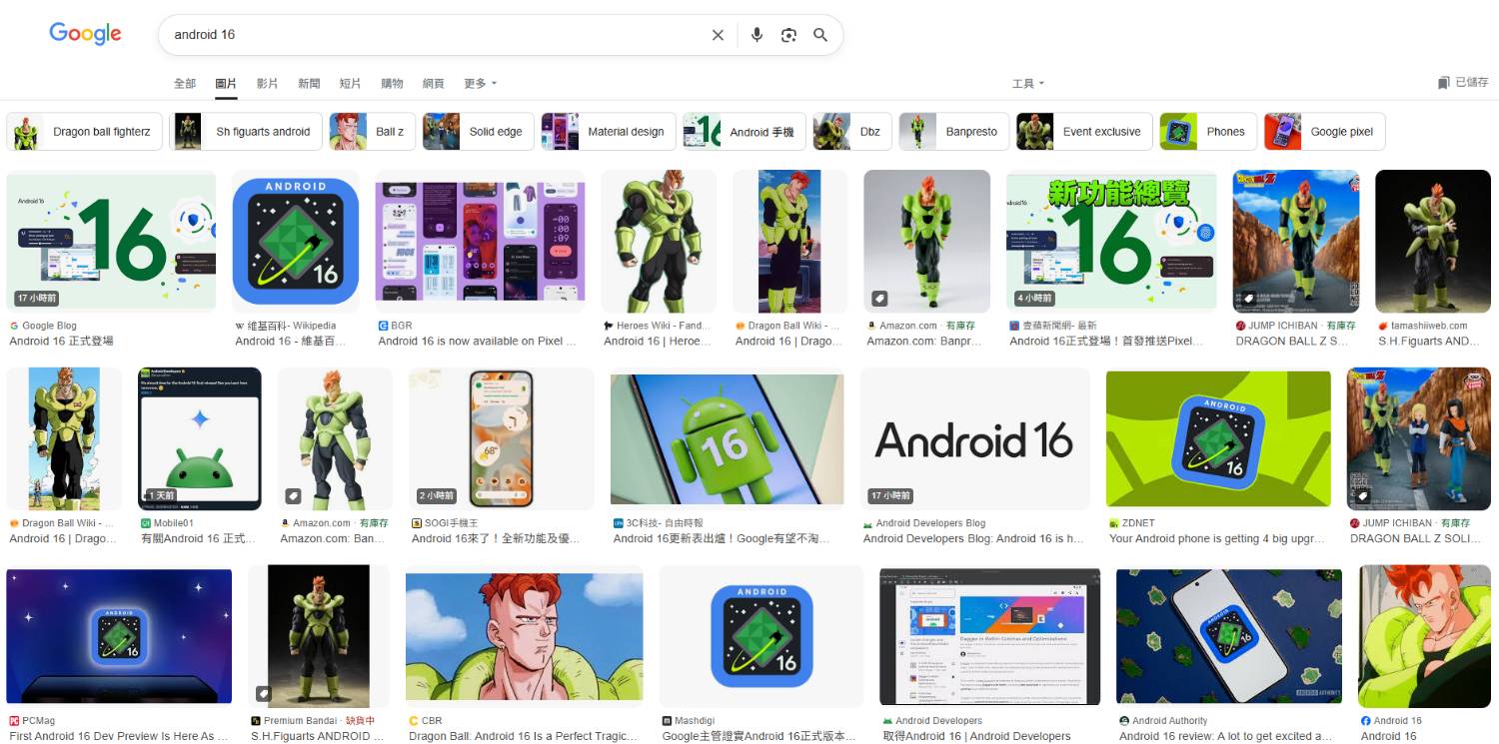Click the Android Authority source favicon
Image resolution: width=1499 pixels, height=744 pixels.
point(1124,721)
